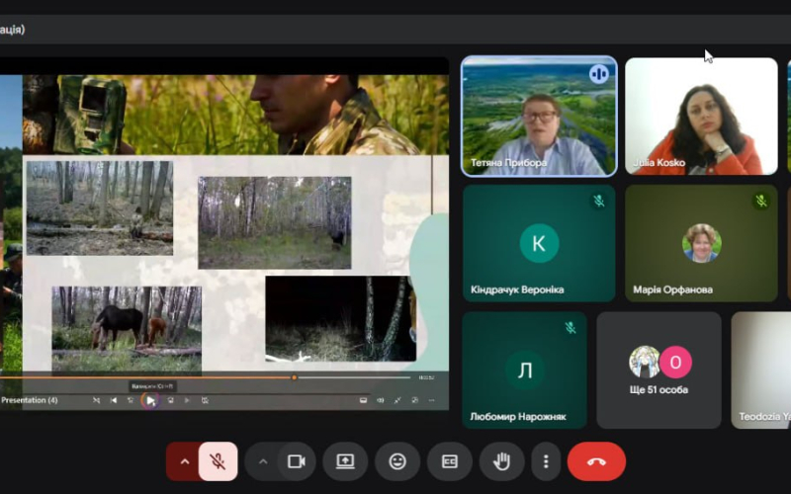The width and height of the screenshot is (791, 494).
Task: Click the pink O avatar in overflow tile
Action: pos(675,362)
